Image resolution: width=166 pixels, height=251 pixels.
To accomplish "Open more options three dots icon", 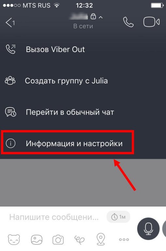I will coord(124,240).
